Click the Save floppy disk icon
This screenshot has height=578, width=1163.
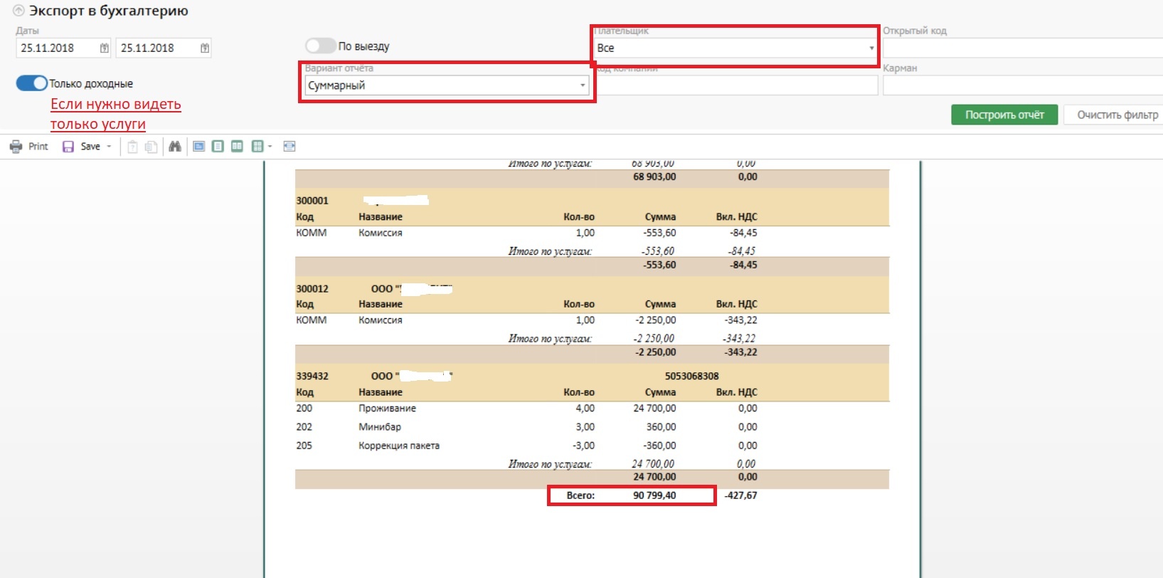pos(68,147)
